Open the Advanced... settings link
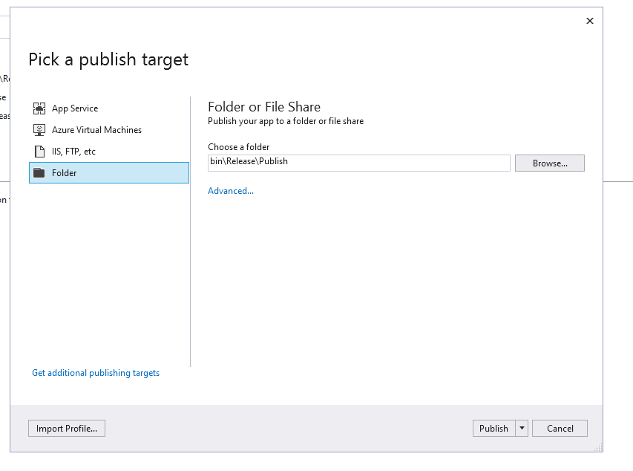 (231, 191)
